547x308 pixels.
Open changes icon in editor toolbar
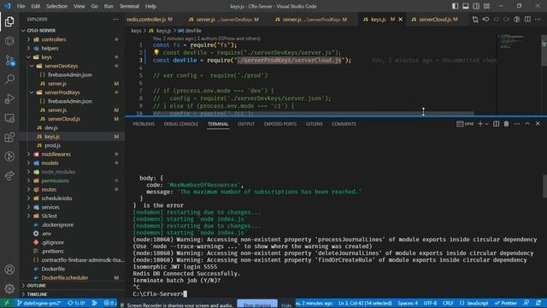(475, 19)
